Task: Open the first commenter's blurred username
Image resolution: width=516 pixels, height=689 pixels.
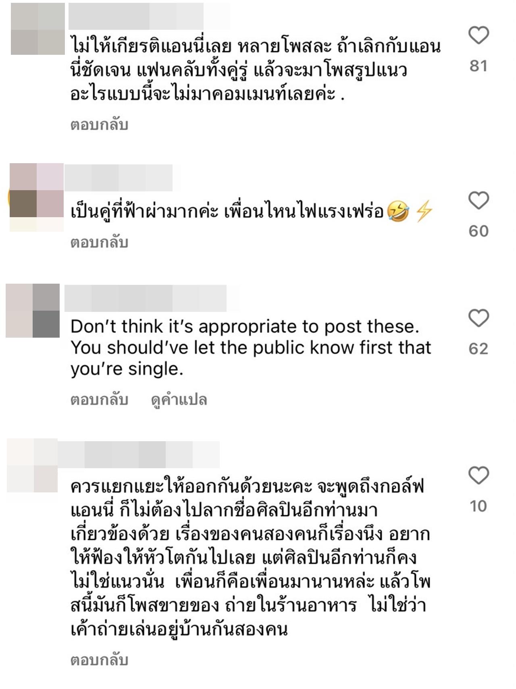Action: 136,16
